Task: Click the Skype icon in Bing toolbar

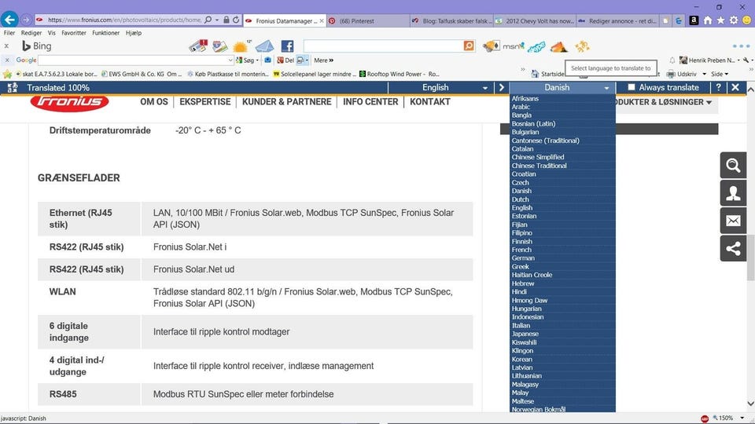Action: 536,46
